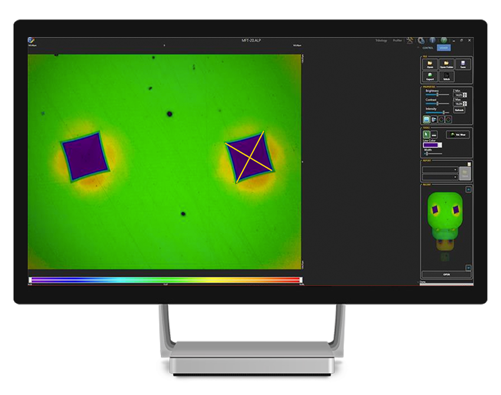The width and height of the screenshot is (501, 395).
Task: Click the Vol. Wear button
Action: 458,134
